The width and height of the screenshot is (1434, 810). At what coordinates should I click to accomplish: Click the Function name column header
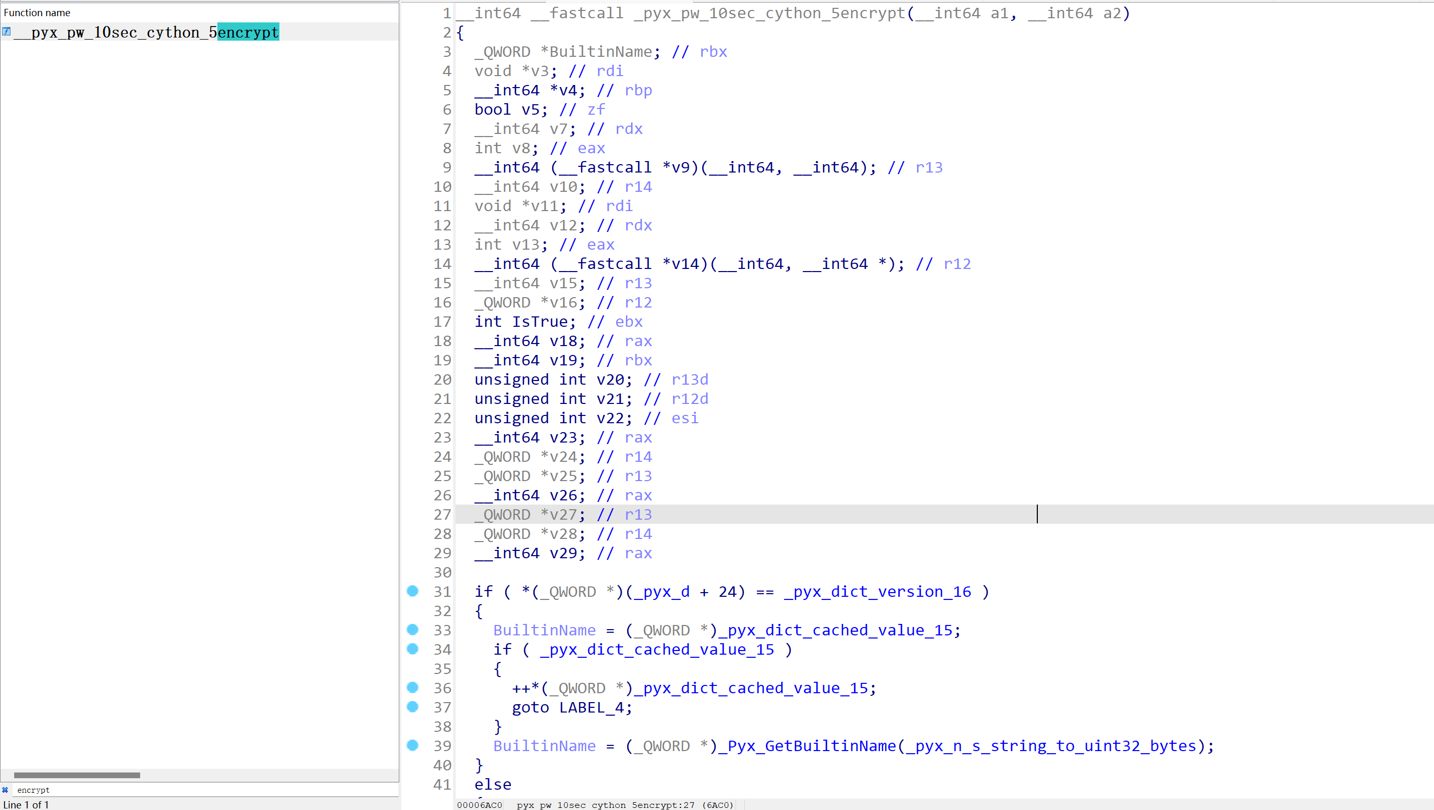36,12
